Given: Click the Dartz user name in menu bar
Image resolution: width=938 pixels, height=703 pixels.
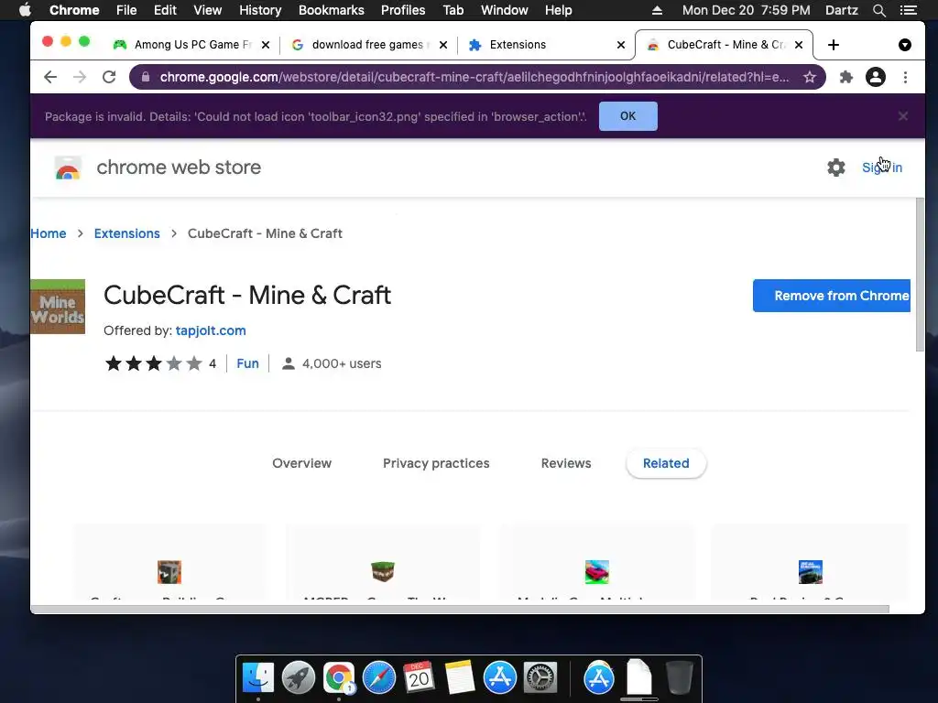Looking at the screenshot, I should pyautogui.click(x=841, y=10).
